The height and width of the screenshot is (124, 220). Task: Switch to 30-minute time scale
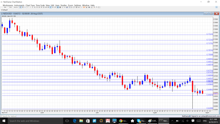click(x=39, y=7)
